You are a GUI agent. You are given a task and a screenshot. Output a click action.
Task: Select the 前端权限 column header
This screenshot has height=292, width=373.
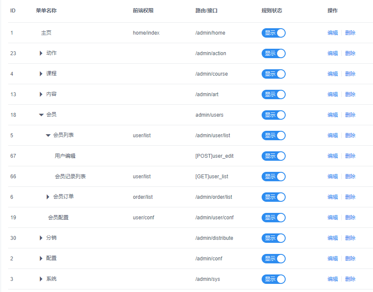(x=143, y=10)
